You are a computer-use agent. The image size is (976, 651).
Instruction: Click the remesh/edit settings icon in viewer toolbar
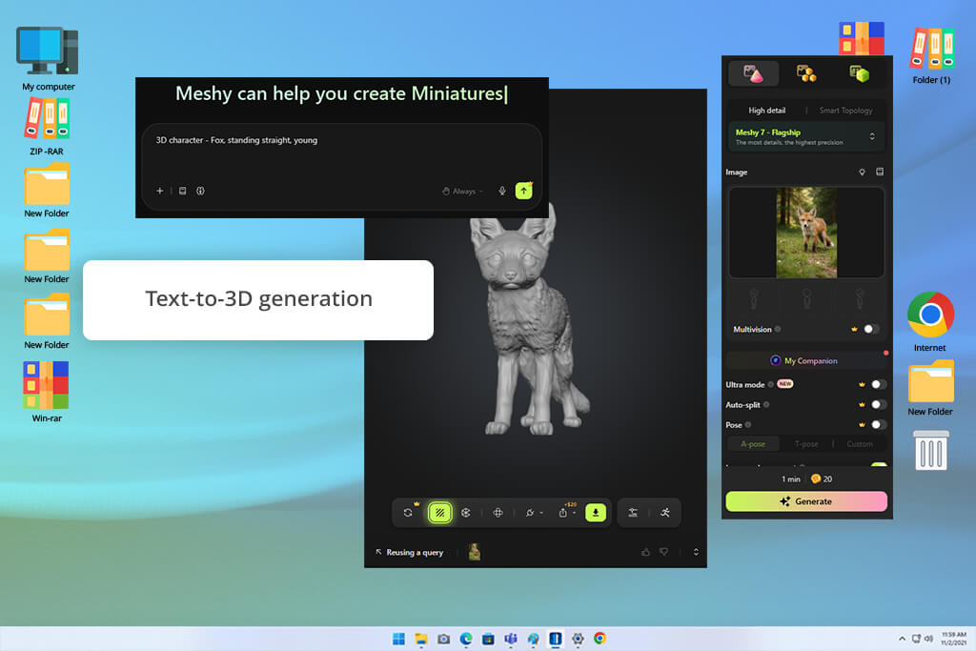tap(633, 513)
